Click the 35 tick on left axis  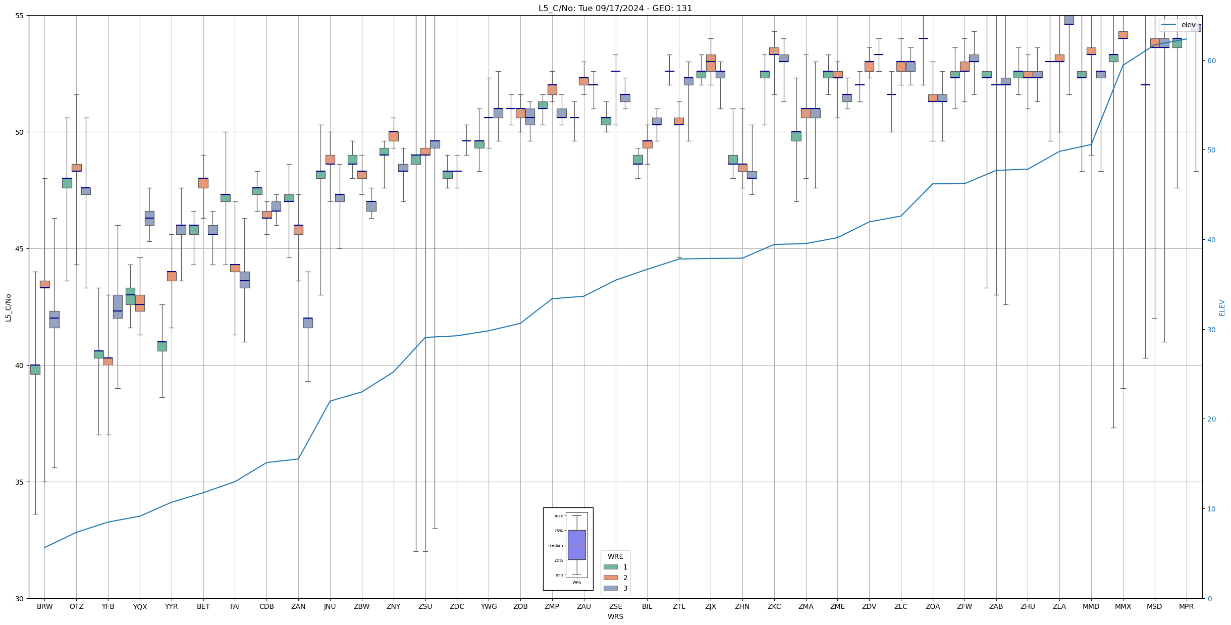pyautogui.click(x=20, y=482)
